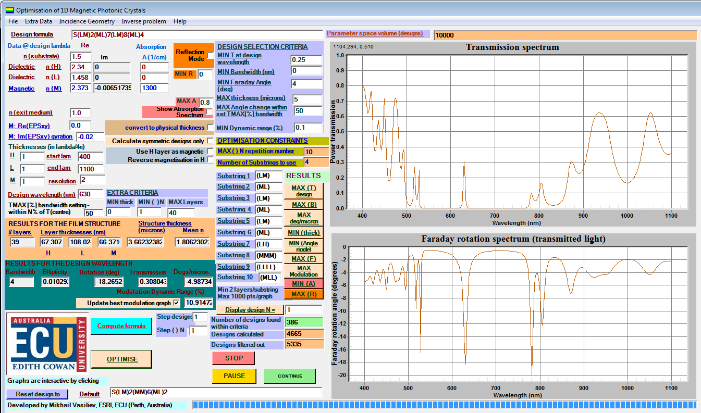Click the MAX (T) design result button
Screen dimensions: 701x413
pos(303,191)
